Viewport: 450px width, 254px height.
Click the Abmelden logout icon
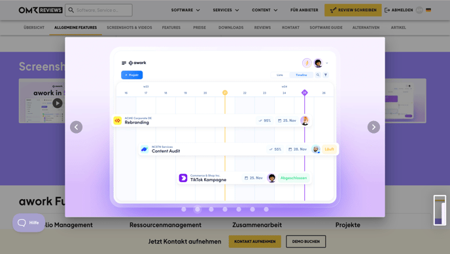[387, 10]
